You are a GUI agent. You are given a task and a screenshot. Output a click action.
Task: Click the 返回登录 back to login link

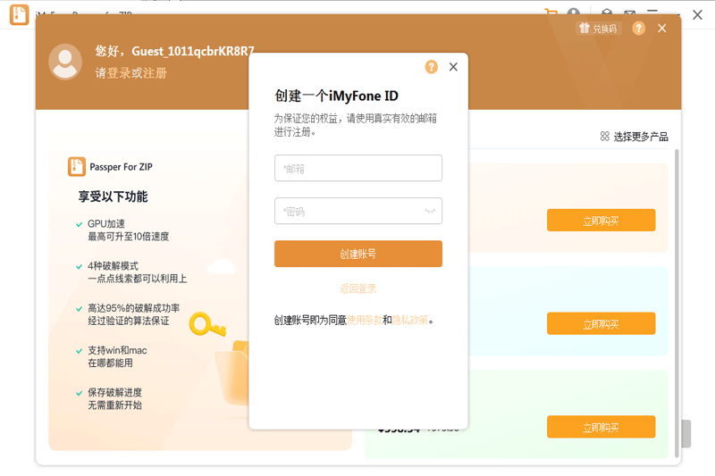coord(358,288)
